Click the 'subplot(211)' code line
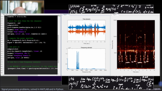 (13, 25)
